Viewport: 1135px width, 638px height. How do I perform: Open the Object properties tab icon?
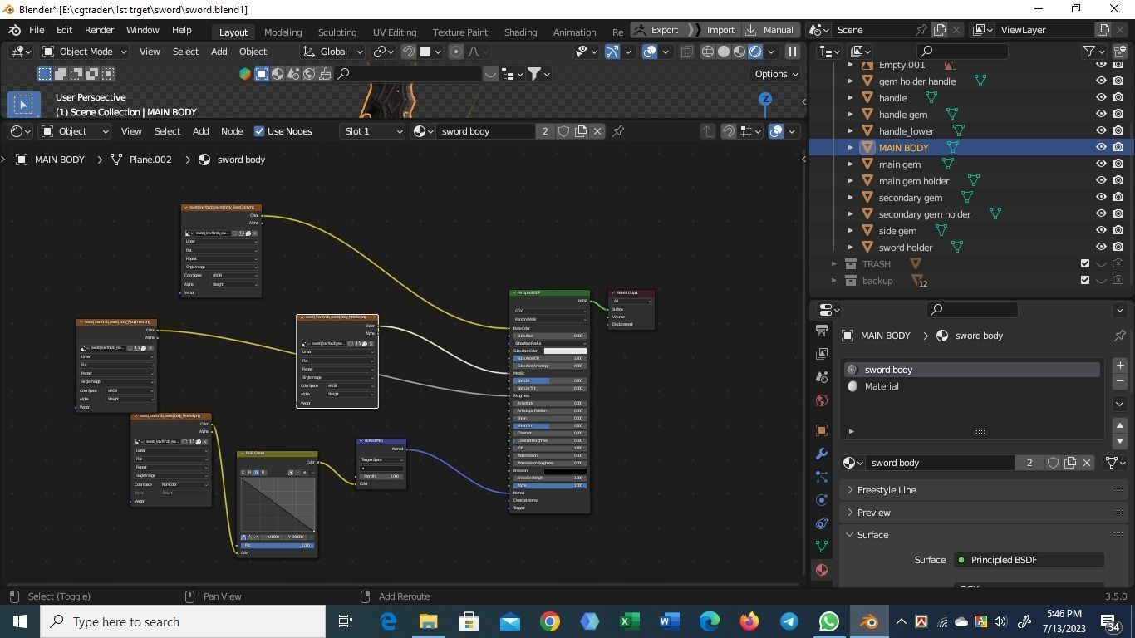822,430
